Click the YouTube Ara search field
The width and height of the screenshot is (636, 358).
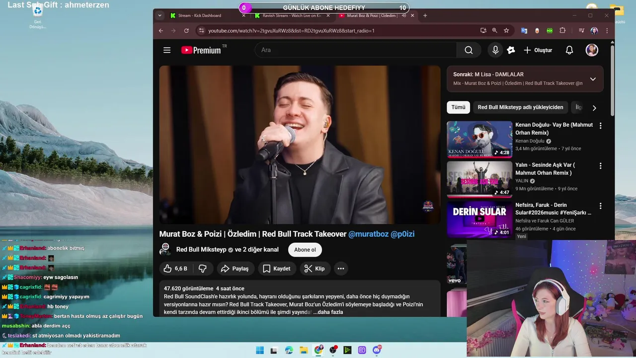click(x=356, y=50)
